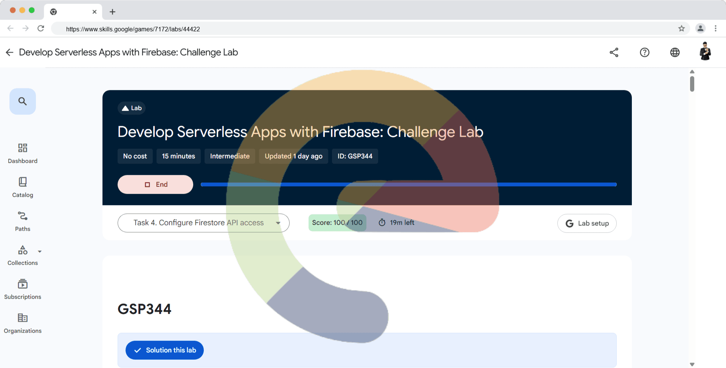
Task: Open the Task 4 Configure Firestore dropdown
Action: pyautogui.click(x=203, y=223)
